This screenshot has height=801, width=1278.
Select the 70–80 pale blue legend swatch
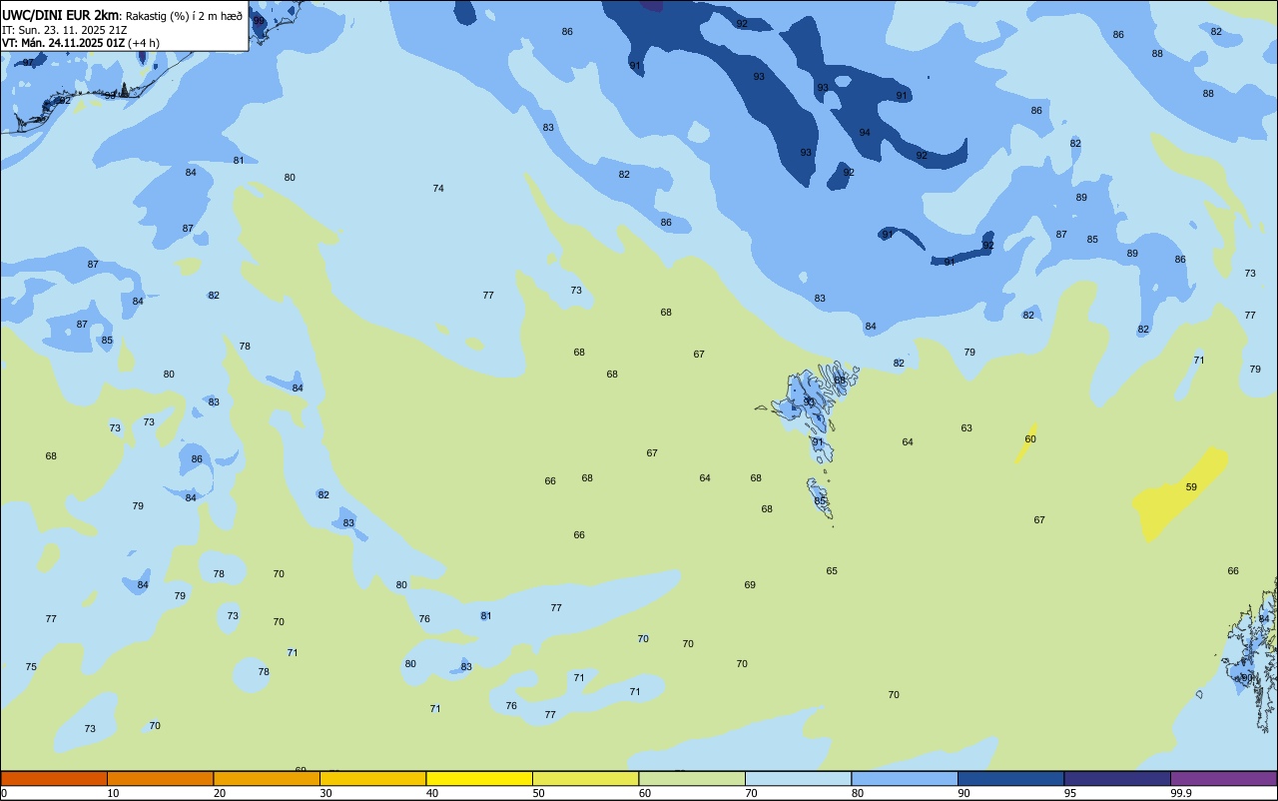pos(798,778)
